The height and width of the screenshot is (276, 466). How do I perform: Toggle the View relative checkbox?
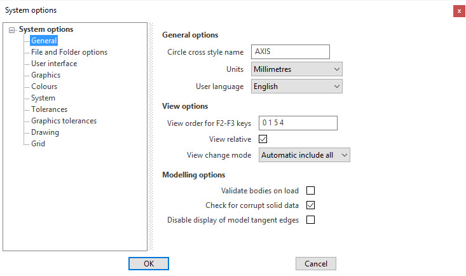coord(263,139)
